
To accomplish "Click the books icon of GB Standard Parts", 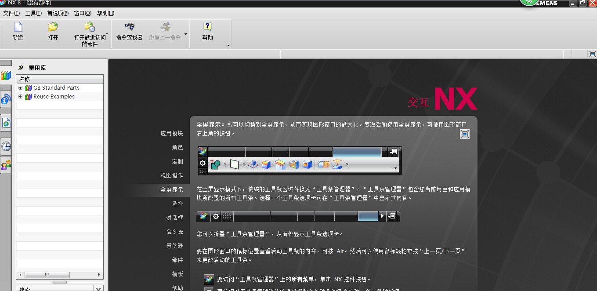I will coord(28,88).
